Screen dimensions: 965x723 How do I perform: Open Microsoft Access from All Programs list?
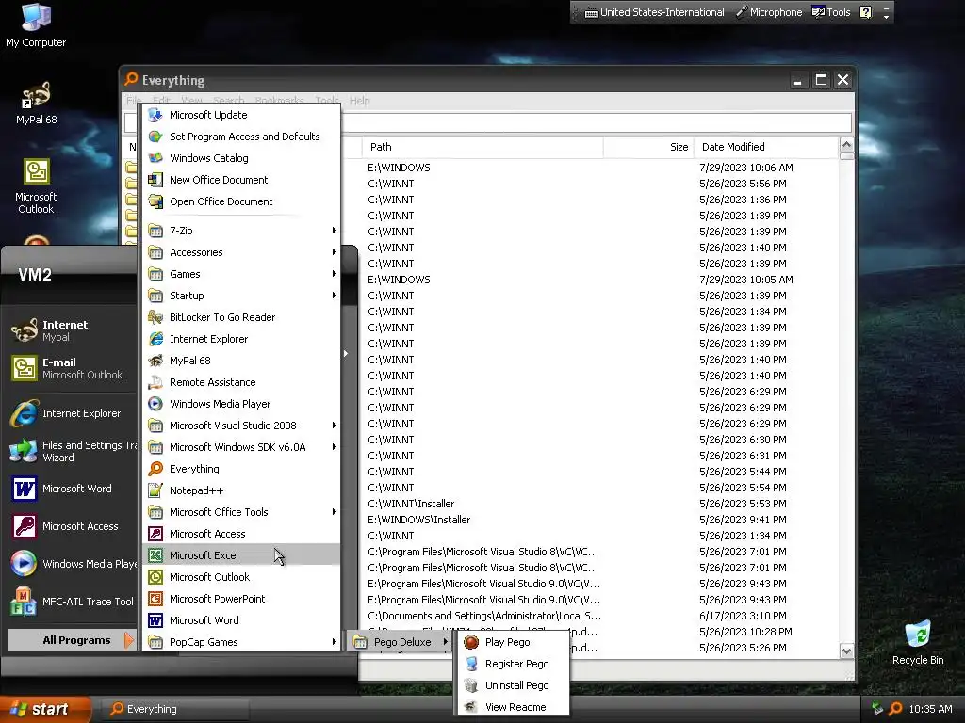click(241, 534)
